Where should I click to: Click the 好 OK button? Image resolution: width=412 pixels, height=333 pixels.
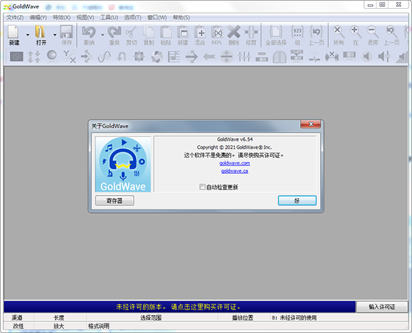point(297,200)
